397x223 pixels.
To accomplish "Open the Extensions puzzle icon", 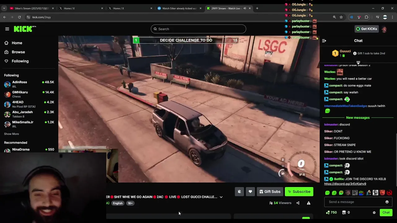I will [367, 17].
